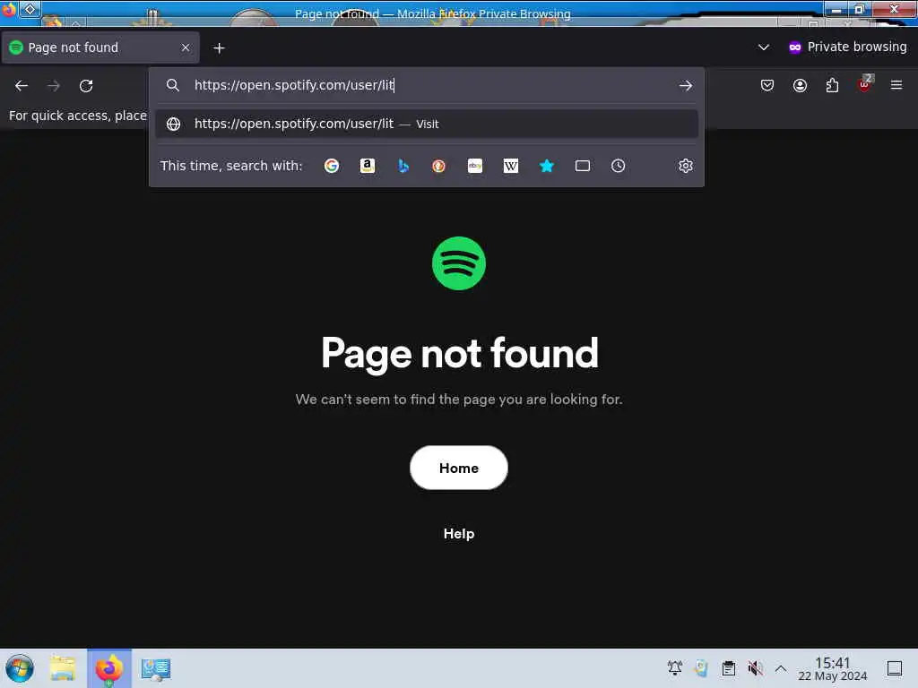The height and width of the screenshot is (688, 918).
Task: Go back to the previous page
Action: point(22,86)
